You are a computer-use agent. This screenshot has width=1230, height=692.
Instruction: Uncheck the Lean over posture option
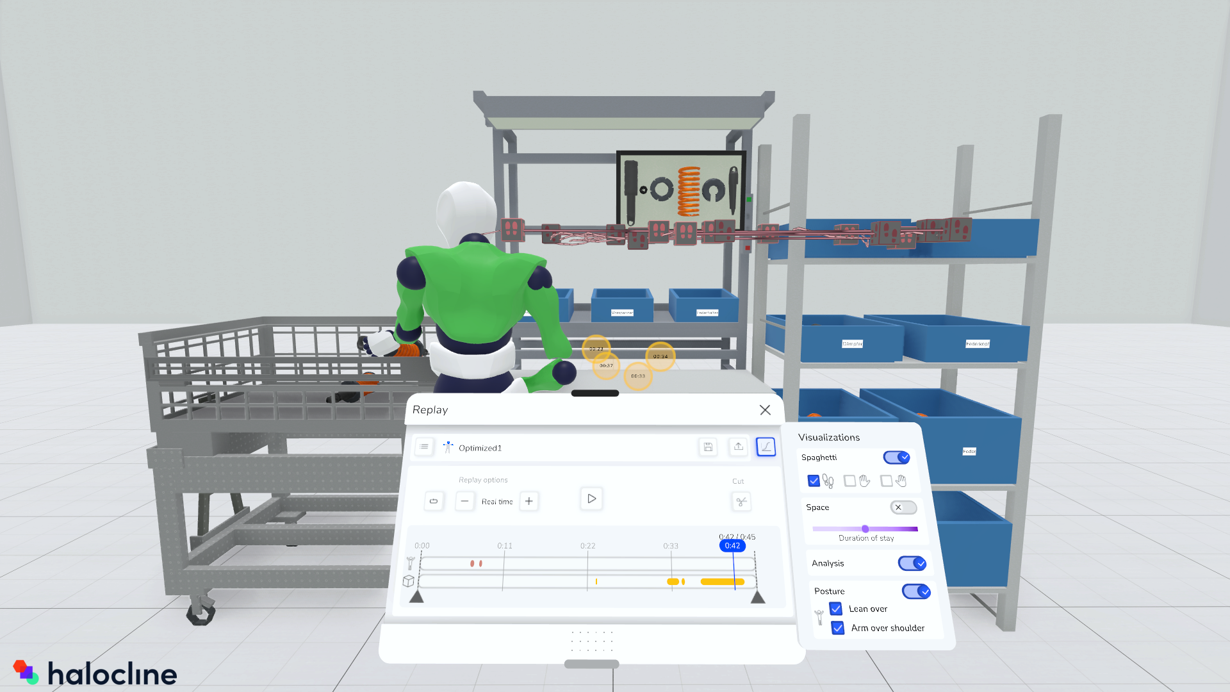pyautogui.click(x=835, y=609)
